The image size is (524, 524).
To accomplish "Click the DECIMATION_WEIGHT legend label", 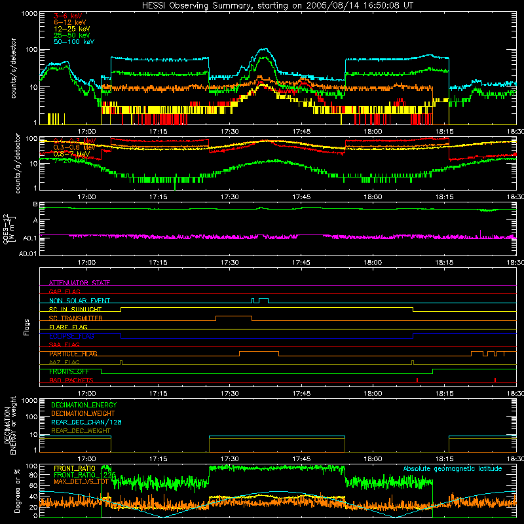I will (83, 413).
